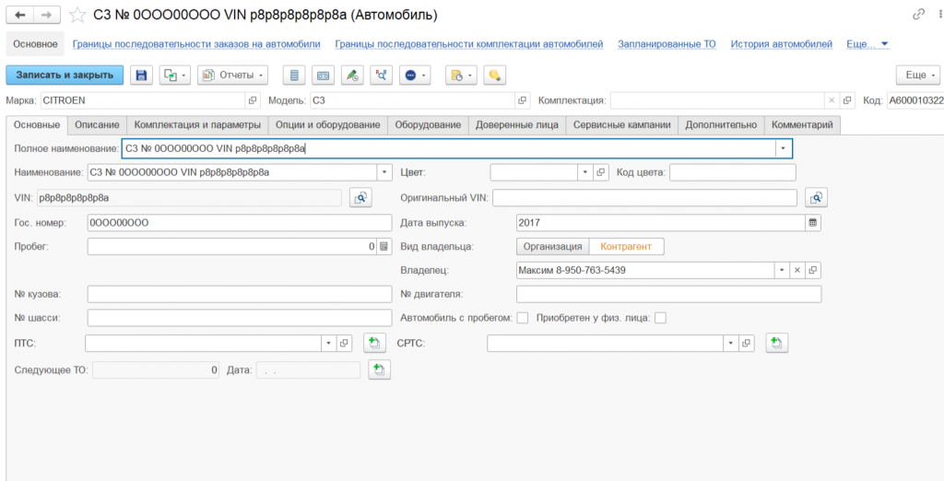Open the Сервисные кампании tab
Screen dimensions: 944x481
click(x=622, y=124)
